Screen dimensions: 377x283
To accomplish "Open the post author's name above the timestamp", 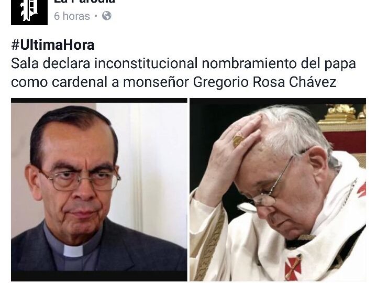I will coord(84,2).
